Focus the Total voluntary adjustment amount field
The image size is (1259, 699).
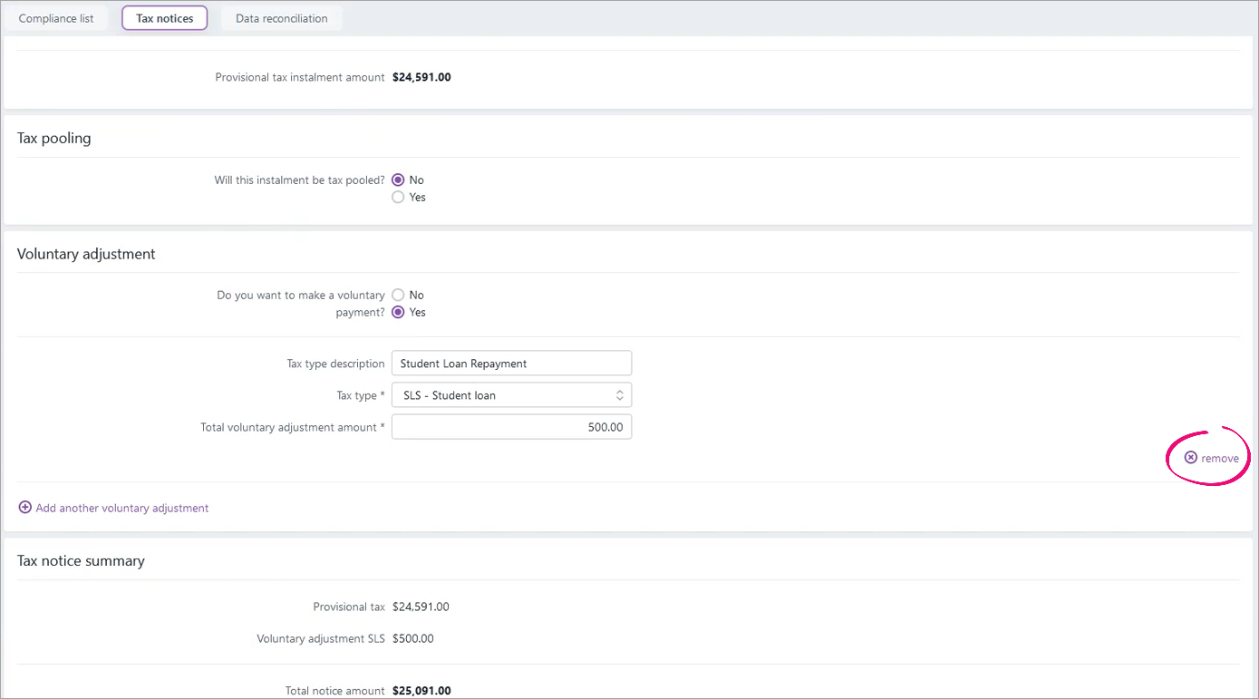click(510, 427)
